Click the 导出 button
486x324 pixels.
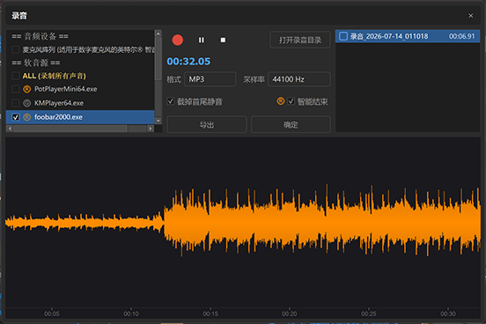pos(206,125)
